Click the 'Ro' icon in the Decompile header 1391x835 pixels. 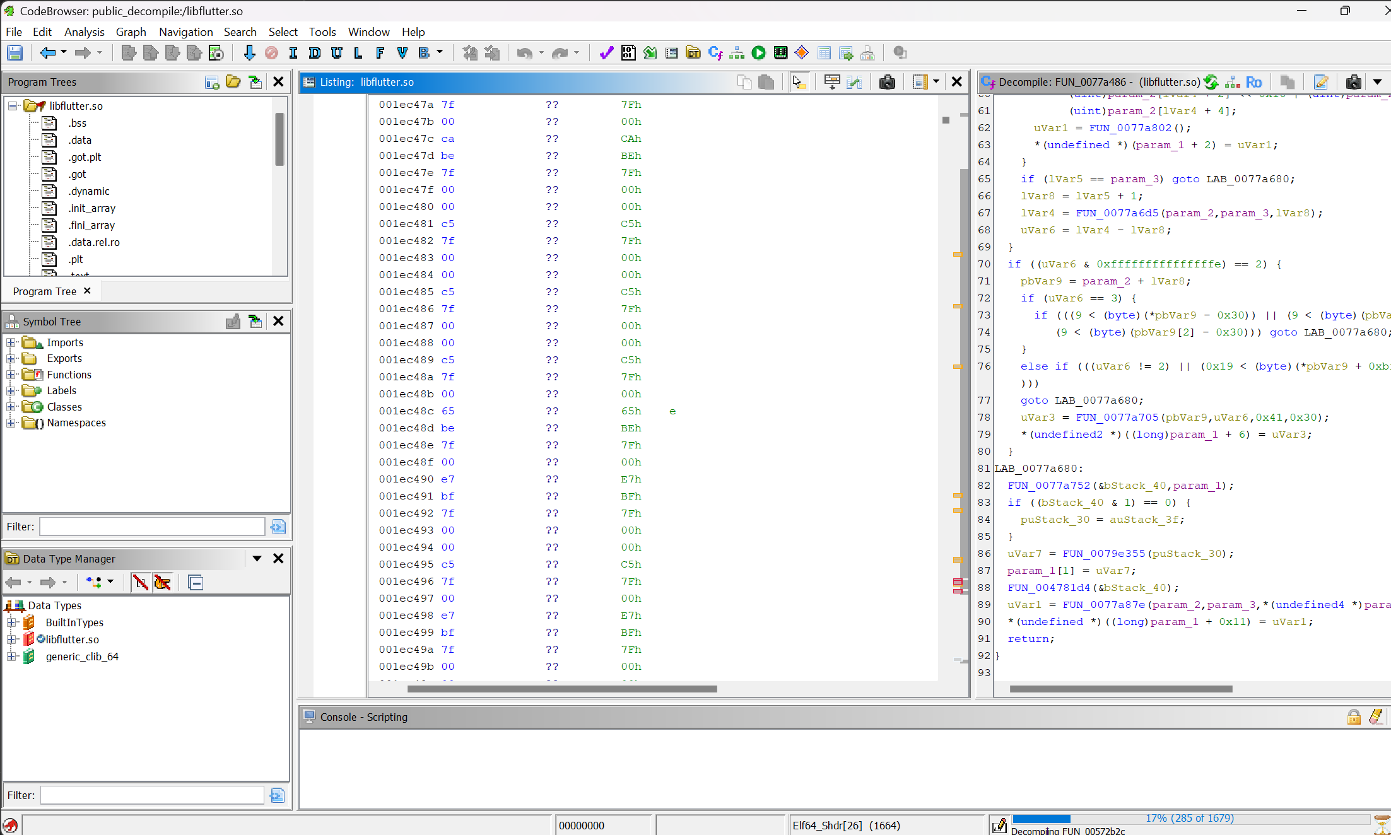[1254, 82]
